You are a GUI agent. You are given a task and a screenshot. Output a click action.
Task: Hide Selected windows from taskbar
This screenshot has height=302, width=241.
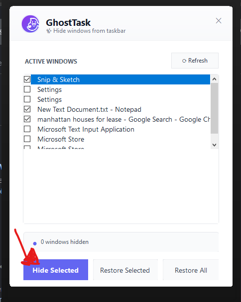(x=56, y=270)
